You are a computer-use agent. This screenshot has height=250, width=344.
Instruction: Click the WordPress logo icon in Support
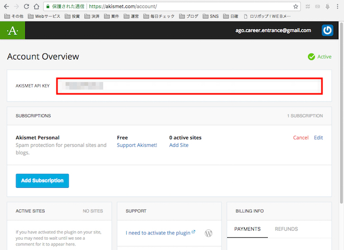click(209, 233)
